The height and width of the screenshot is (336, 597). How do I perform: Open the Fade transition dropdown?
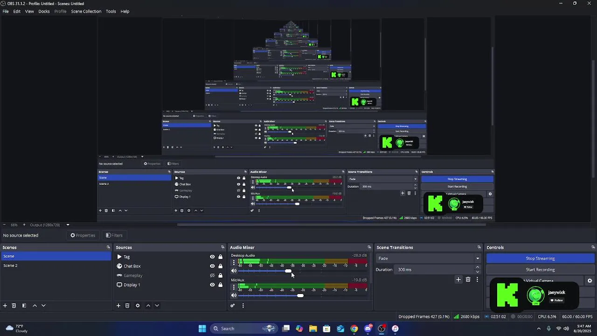[429, 259]
